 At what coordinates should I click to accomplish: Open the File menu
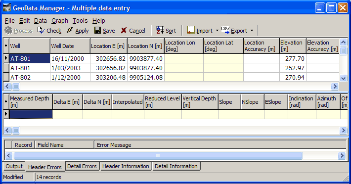[9, 21]
